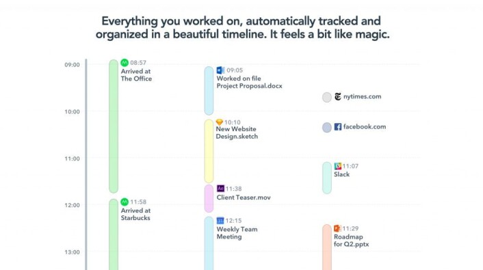Screen dimensions: 483x270
Task: Click the 11:00 hour label
Action: 72,159
